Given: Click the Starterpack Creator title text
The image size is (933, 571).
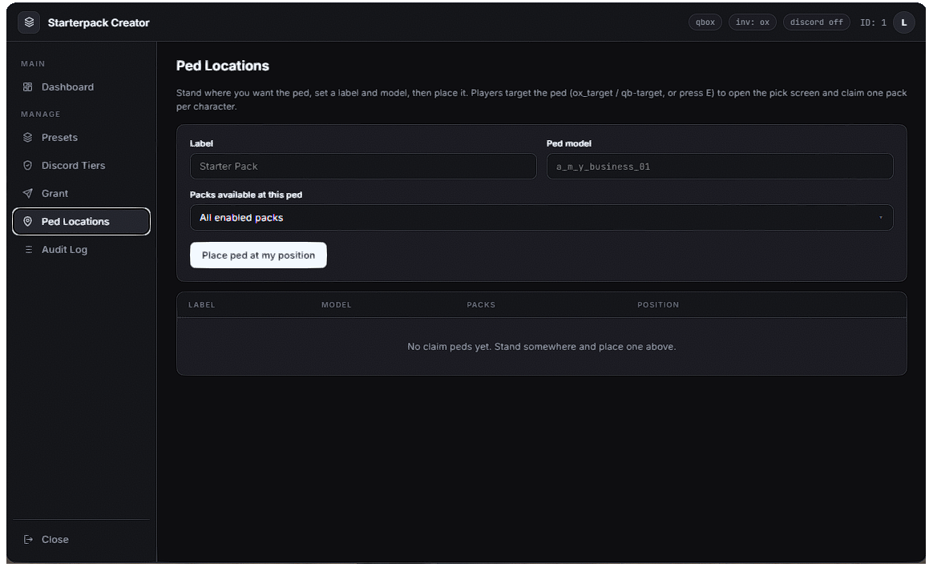Looking at the screenshot, I should (x=99, y=22).
